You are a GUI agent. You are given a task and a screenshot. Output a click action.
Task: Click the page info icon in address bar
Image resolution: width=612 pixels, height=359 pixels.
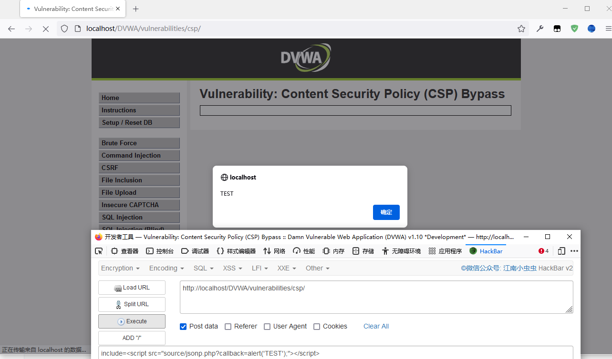pos(78,29)
